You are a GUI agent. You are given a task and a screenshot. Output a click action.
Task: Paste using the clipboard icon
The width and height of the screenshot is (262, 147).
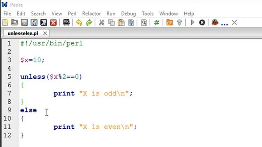(121, 22)
